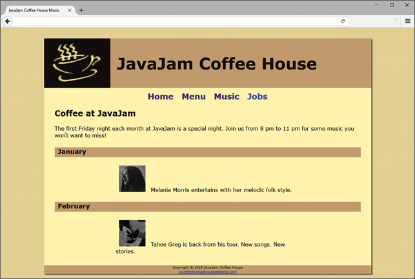Close the JavaJam Coffee House Music tab

[70, 10]
